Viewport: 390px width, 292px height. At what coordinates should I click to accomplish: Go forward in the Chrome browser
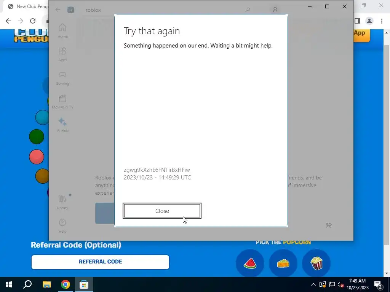(21, 21)
